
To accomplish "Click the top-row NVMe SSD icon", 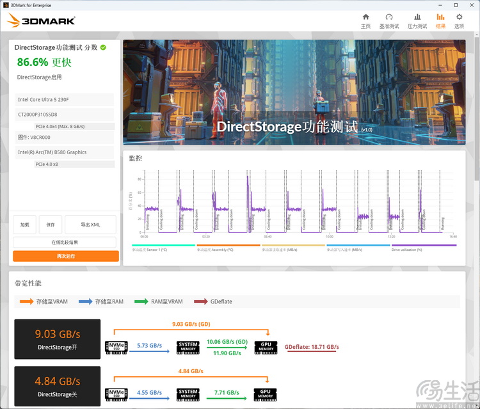I will (116, 348).
